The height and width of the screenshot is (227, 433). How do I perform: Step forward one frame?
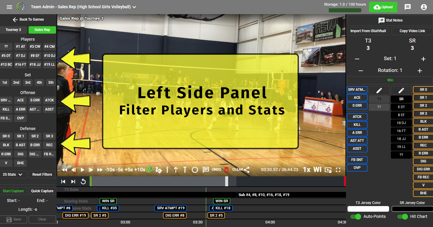[91, 170]
